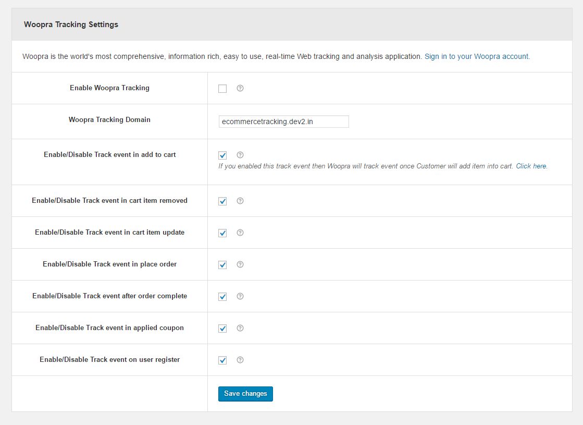Toggle the cart item update checkbox
This screenshot has width=583, height=425.
(x=222, y=233)
